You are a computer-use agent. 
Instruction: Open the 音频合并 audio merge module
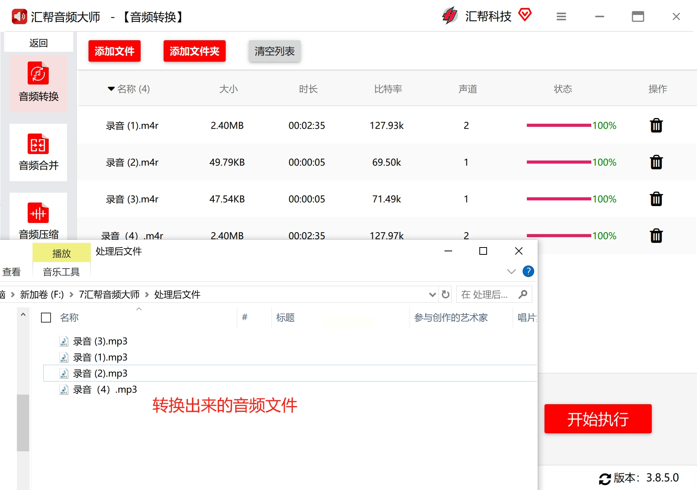pos(38,152)
